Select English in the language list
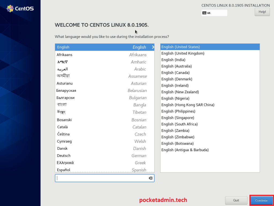 [x=105, y=47]
